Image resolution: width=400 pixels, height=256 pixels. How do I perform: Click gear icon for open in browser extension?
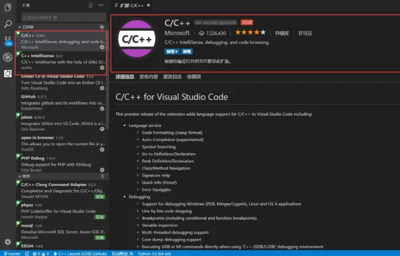[102, 150]
